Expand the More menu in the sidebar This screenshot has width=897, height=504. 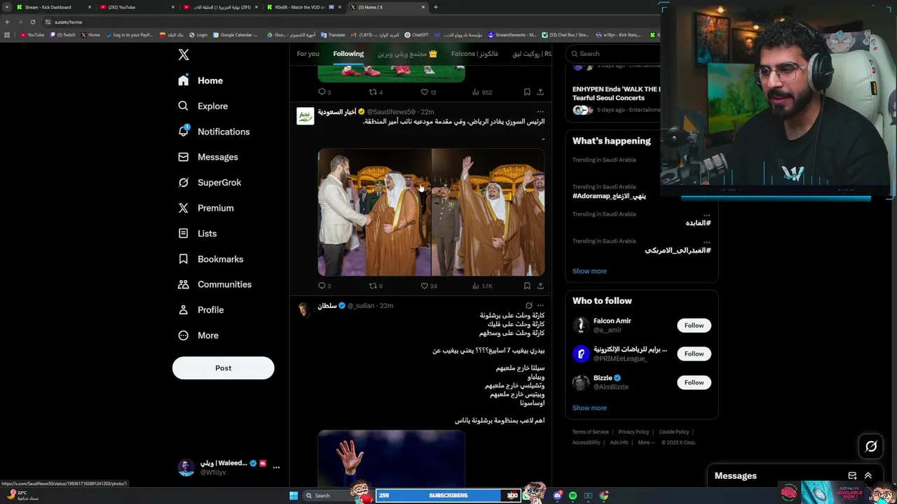[198, 335]
